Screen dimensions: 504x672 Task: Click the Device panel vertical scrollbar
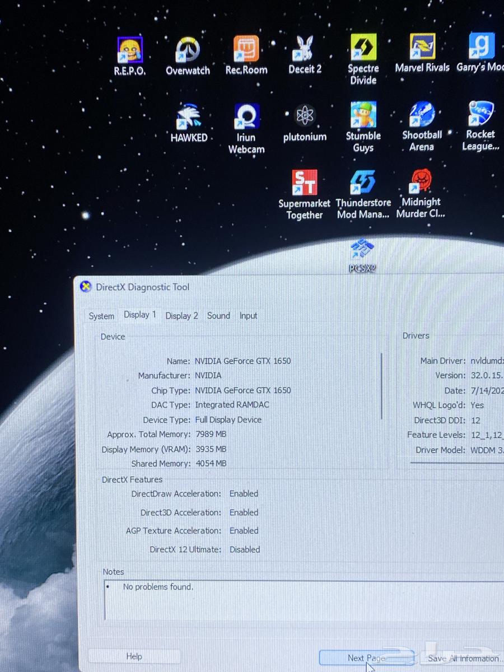(382, 386)
